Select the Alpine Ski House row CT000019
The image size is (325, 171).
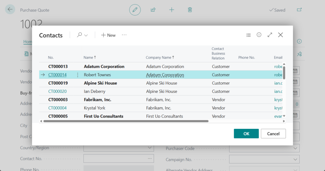[x=58, y=83]
